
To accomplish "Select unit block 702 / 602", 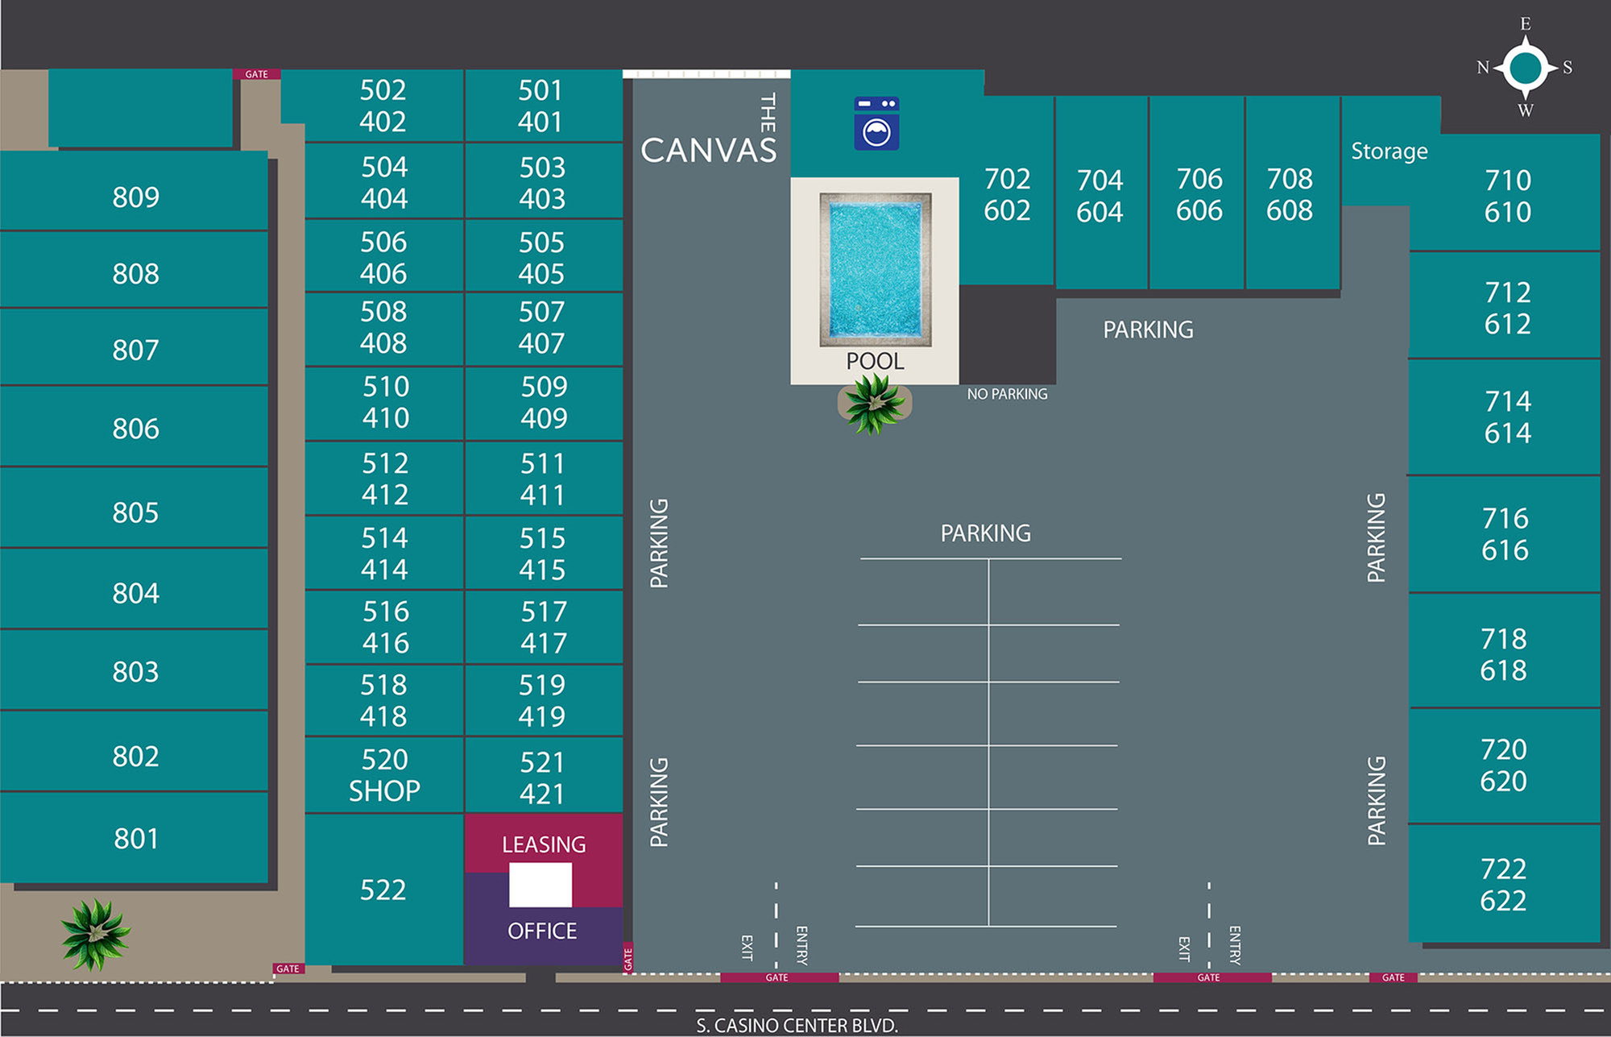I will (x=1007, y=192).
